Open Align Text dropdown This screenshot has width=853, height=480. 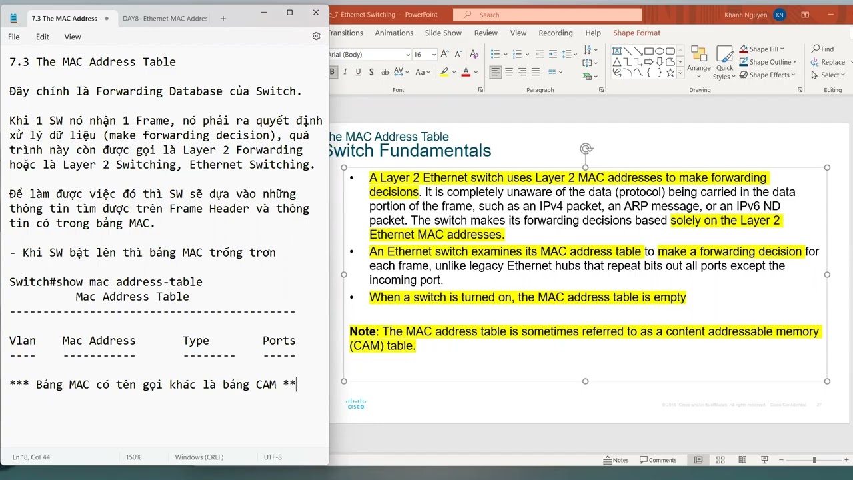(x=590, y=63)
